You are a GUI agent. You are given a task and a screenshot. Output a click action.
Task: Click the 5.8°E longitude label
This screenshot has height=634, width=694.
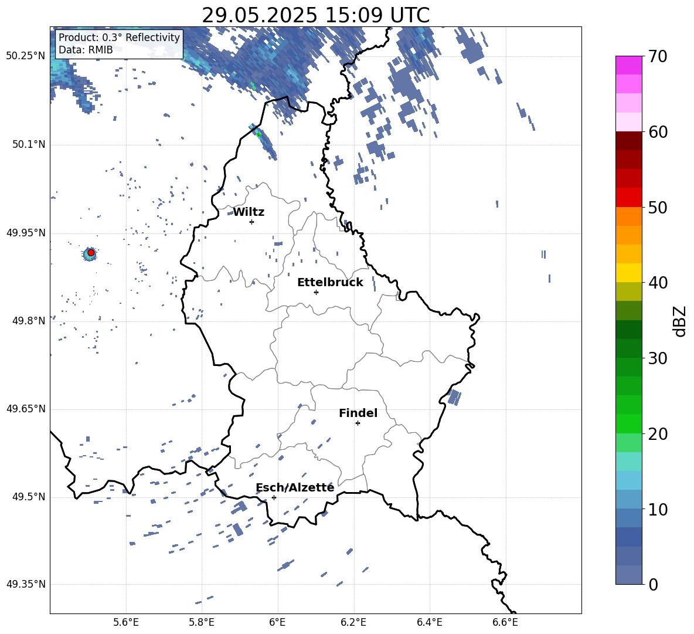pyautogui.click(x=202, y=622)
